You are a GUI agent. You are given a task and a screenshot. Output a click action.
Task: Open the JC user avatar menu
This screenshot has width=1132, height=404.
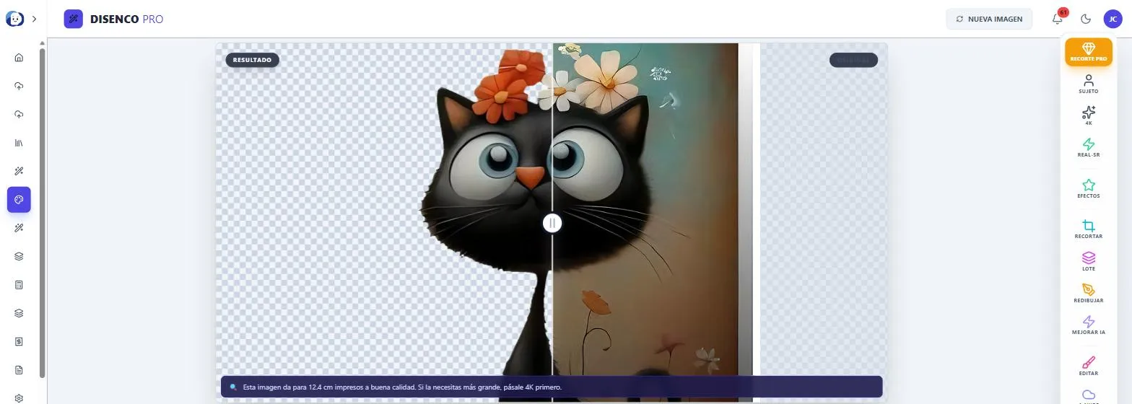point(1113,19)
